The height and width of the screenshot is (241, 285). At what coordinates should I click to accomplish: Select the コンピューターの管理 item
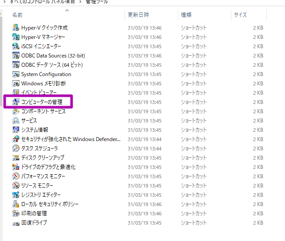pyautogui.click(x=42, y=102)
